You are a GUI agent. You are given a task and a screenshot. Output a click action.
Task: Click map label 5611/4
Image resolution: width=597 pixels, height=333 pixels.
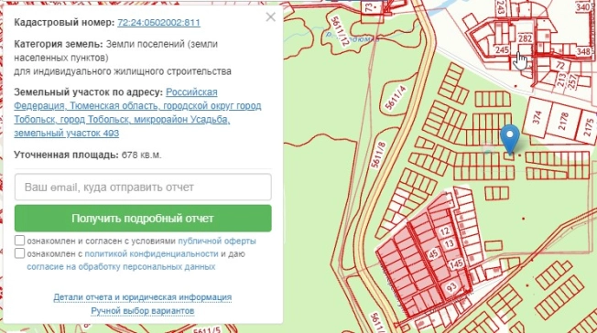(x=396, y=98)
